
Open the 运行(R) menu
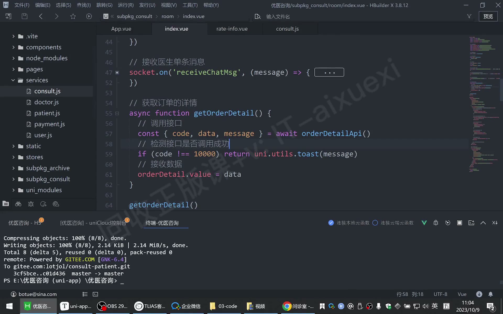coord(126,5)
